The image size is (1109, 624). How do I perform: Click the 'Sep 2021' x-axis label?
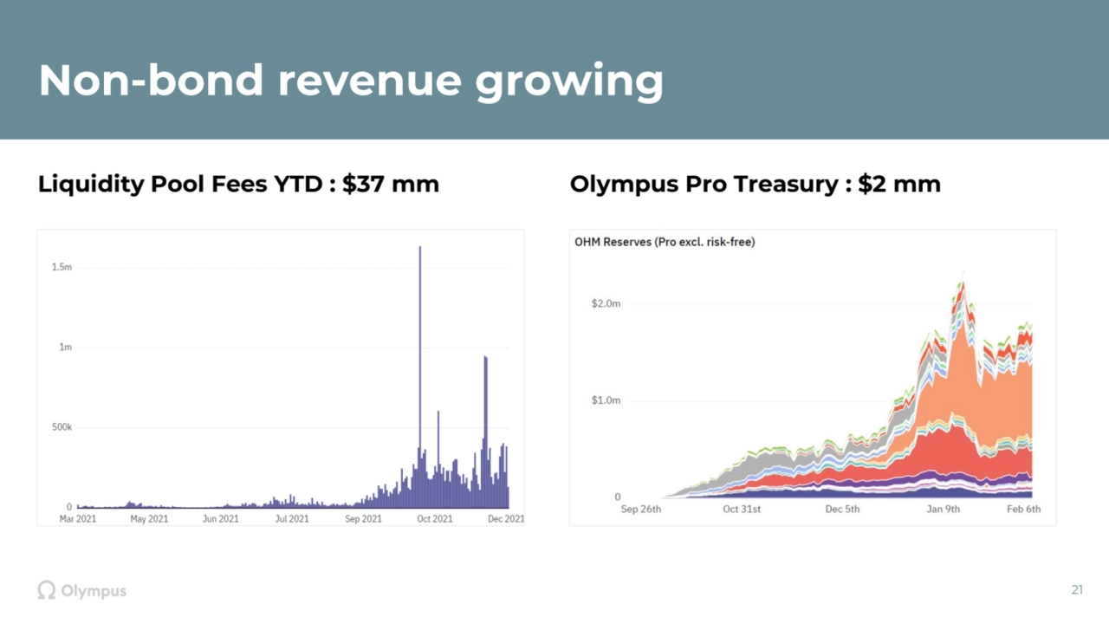point(363,519)
